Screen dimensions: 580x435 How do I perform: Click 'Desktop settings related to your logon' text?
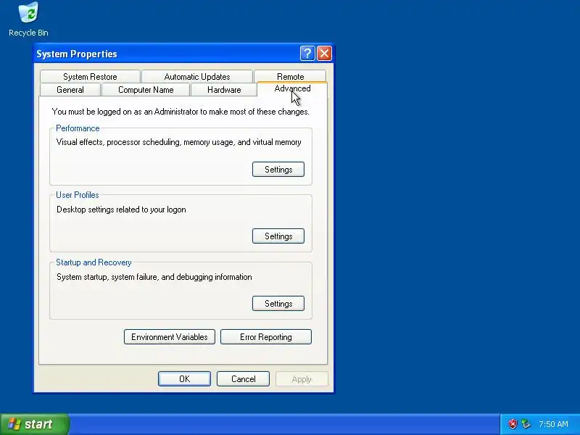[x=121, y=210]
